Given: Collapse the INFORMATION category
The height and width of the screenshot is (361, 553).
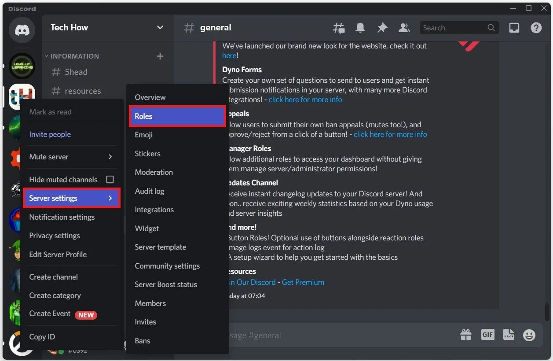Looking at the screenshot, I should (72, 56).
